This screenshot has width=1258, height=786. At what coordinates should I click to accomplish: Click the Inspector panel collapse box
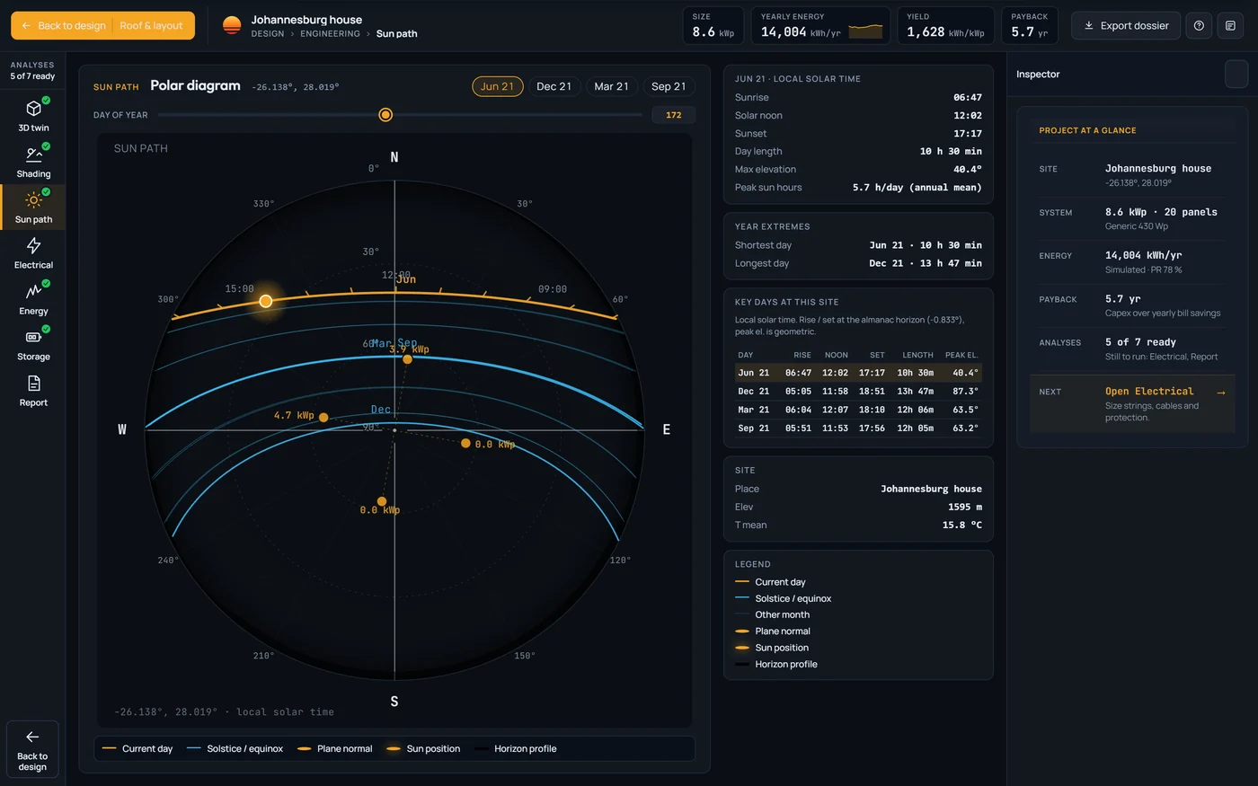click(x=1236, y=74)
